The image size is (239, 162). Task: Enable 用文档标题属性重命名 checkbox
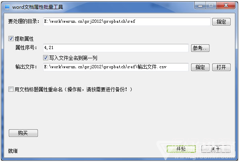pyautogui.click(x=11, y=89)
